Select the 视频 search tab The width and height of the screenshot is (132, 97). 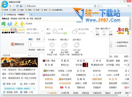(x=38, y=39)
